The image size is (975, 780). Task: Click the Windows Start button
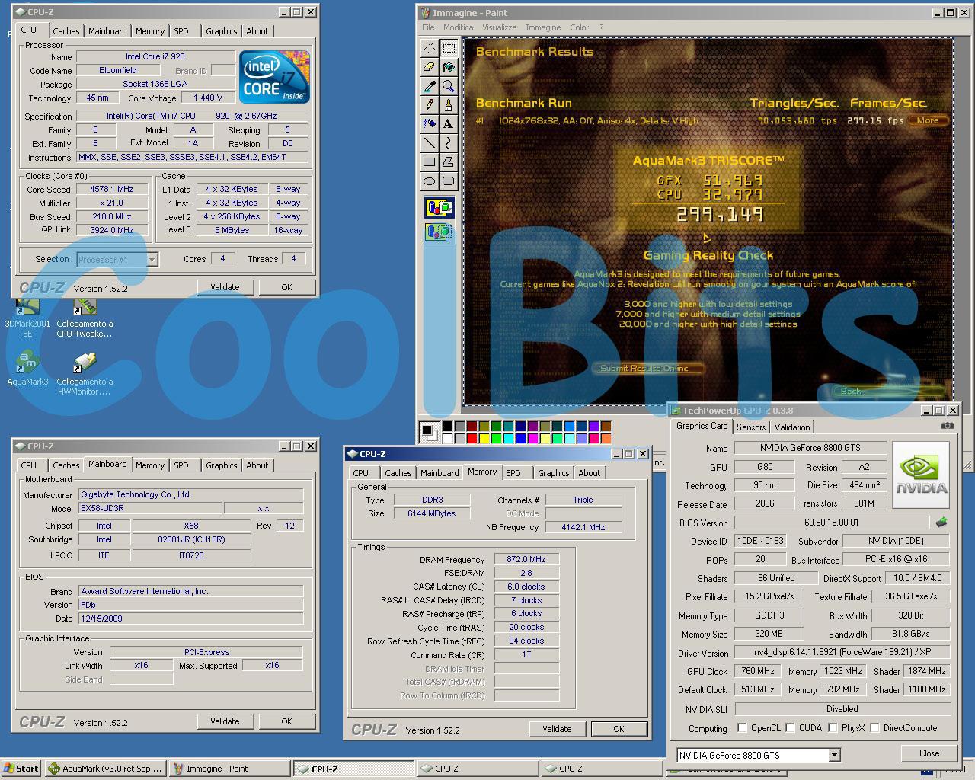click(x=21, y=769)
